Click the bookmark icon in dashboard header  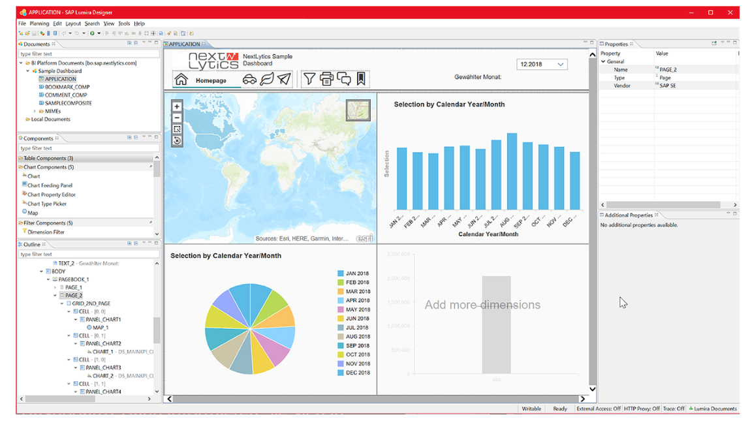point(361,79)
